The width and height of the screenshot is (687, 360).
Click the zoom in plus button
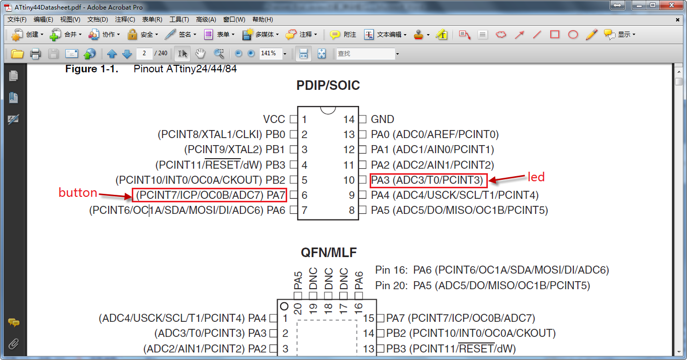[251, 53]
